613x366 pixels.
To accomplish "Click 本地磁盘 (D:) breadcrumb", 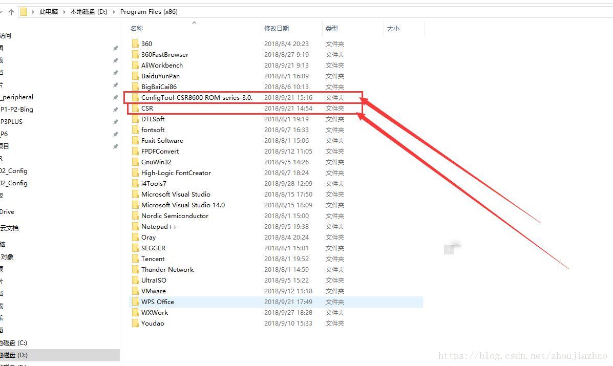I will tap(89, 12).
